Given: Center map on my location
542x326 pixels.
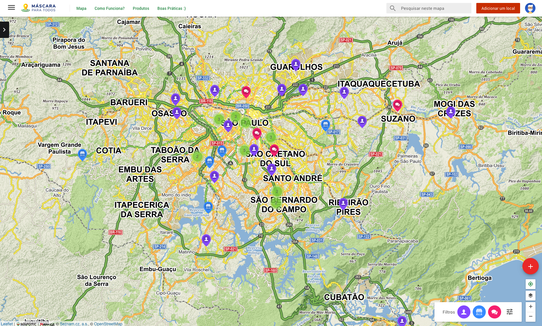Looking at the screenshot, I should coord(531,284).
